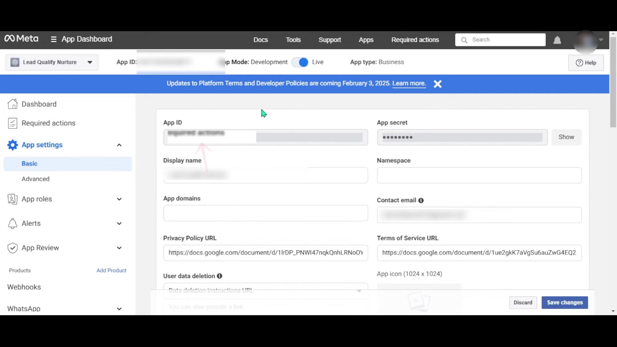The image size is (617, 347).
Task: Open the Lead Qualify Nurture app selector
Action: point(52,62)
